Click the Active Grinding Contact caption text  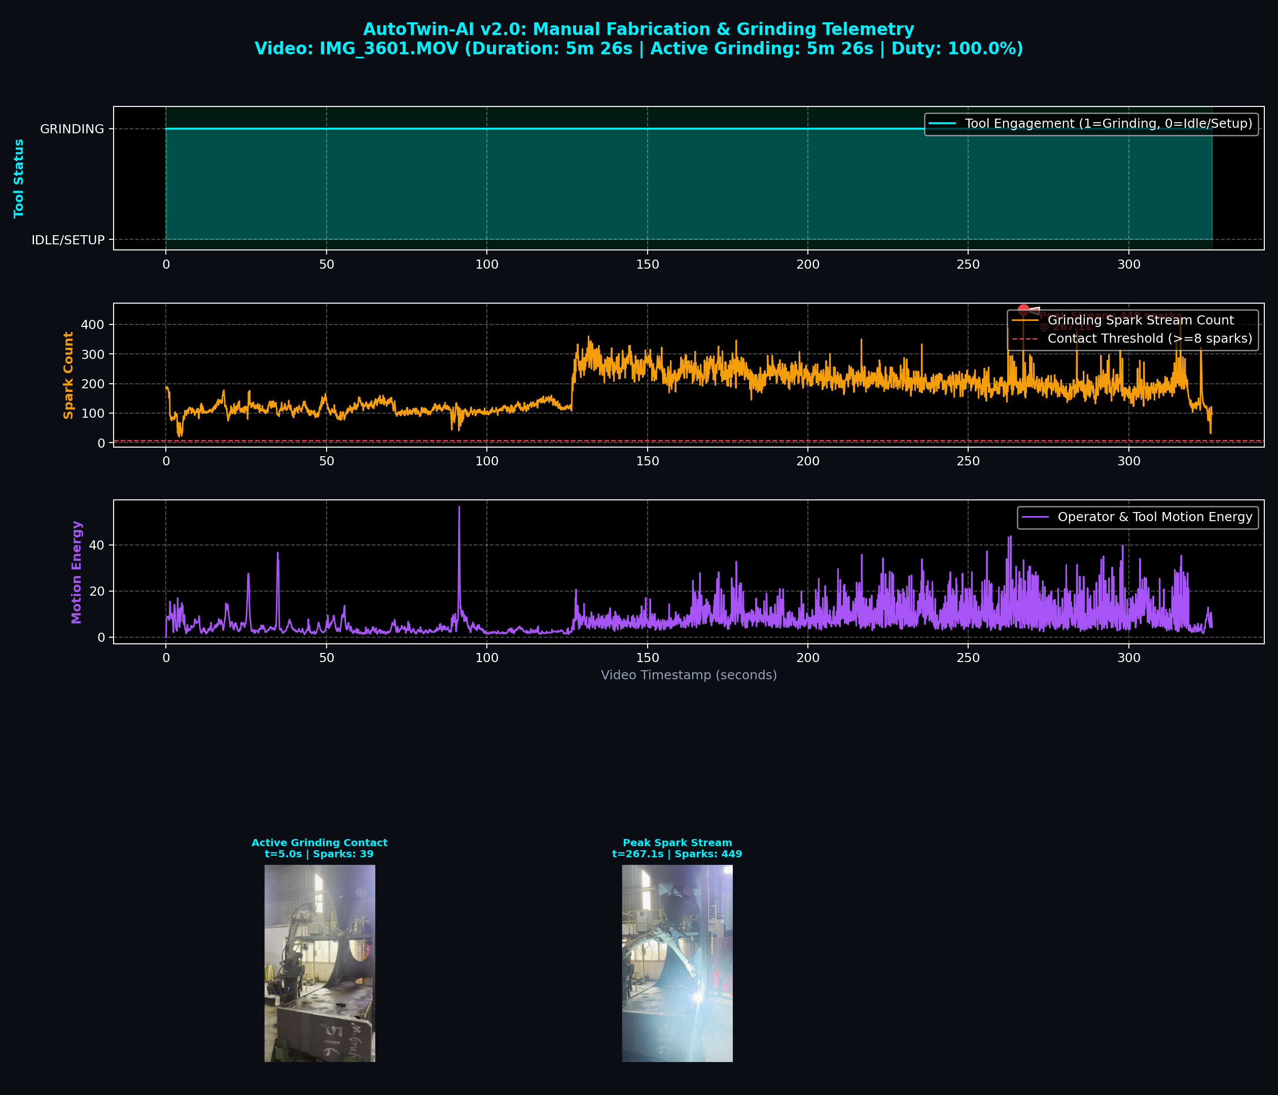click(319, 849)
